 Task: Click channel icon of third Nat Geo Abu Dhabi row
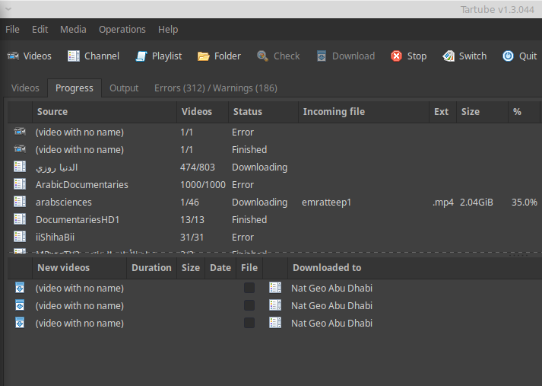click(275, 322)
